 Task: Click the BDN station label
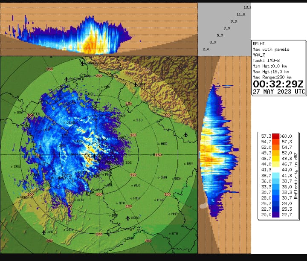(178, 179)
